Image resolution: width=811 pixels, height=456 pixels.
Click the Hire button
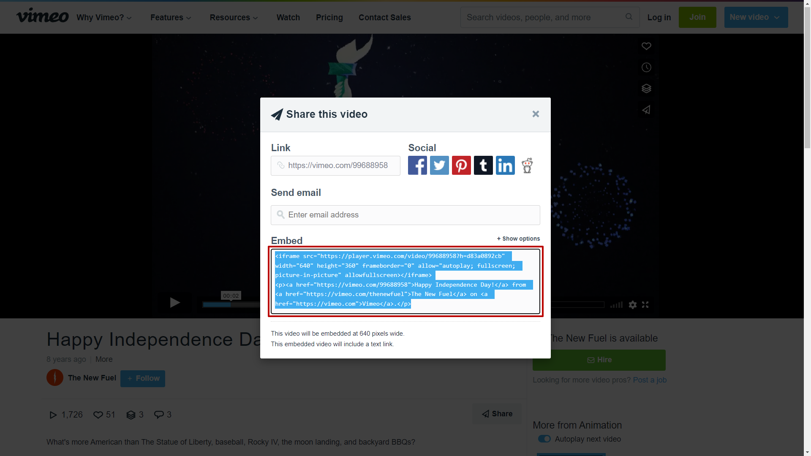coord(599,360)
